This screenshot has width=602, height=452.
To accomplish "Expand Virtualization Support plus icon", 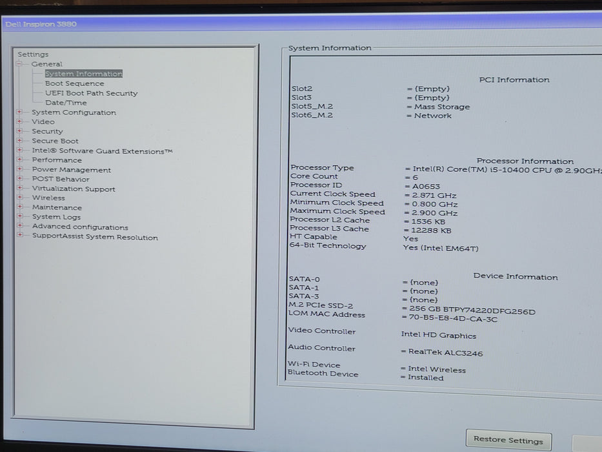I will pos(19,188).
